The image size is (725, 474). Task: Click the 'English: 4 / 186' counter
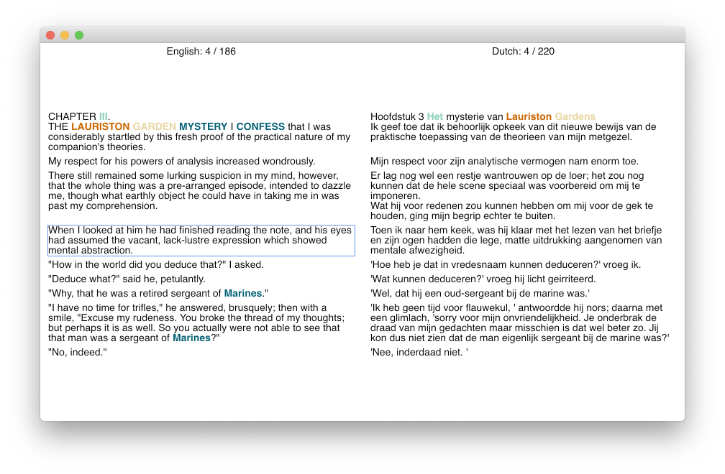[x=201, y=51]
